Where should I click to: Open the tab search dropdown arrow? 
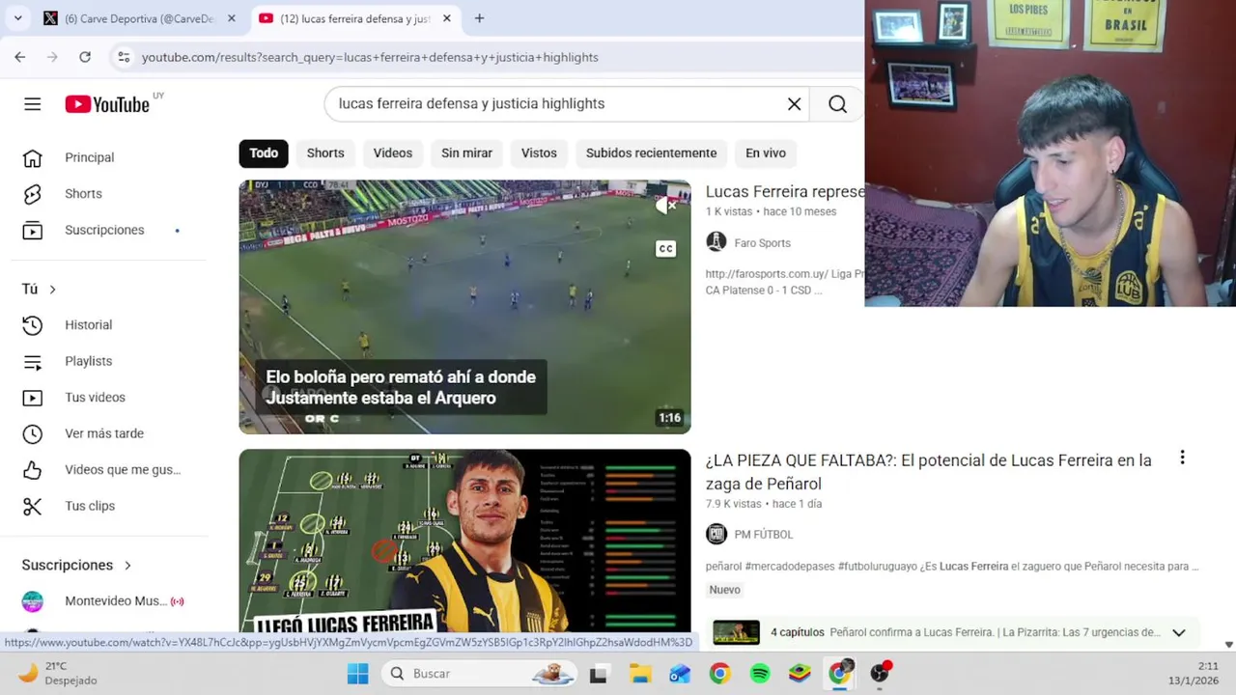19,18
